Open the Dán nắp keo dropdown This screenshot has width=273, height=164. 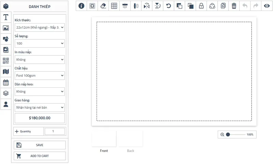point(40,91)
